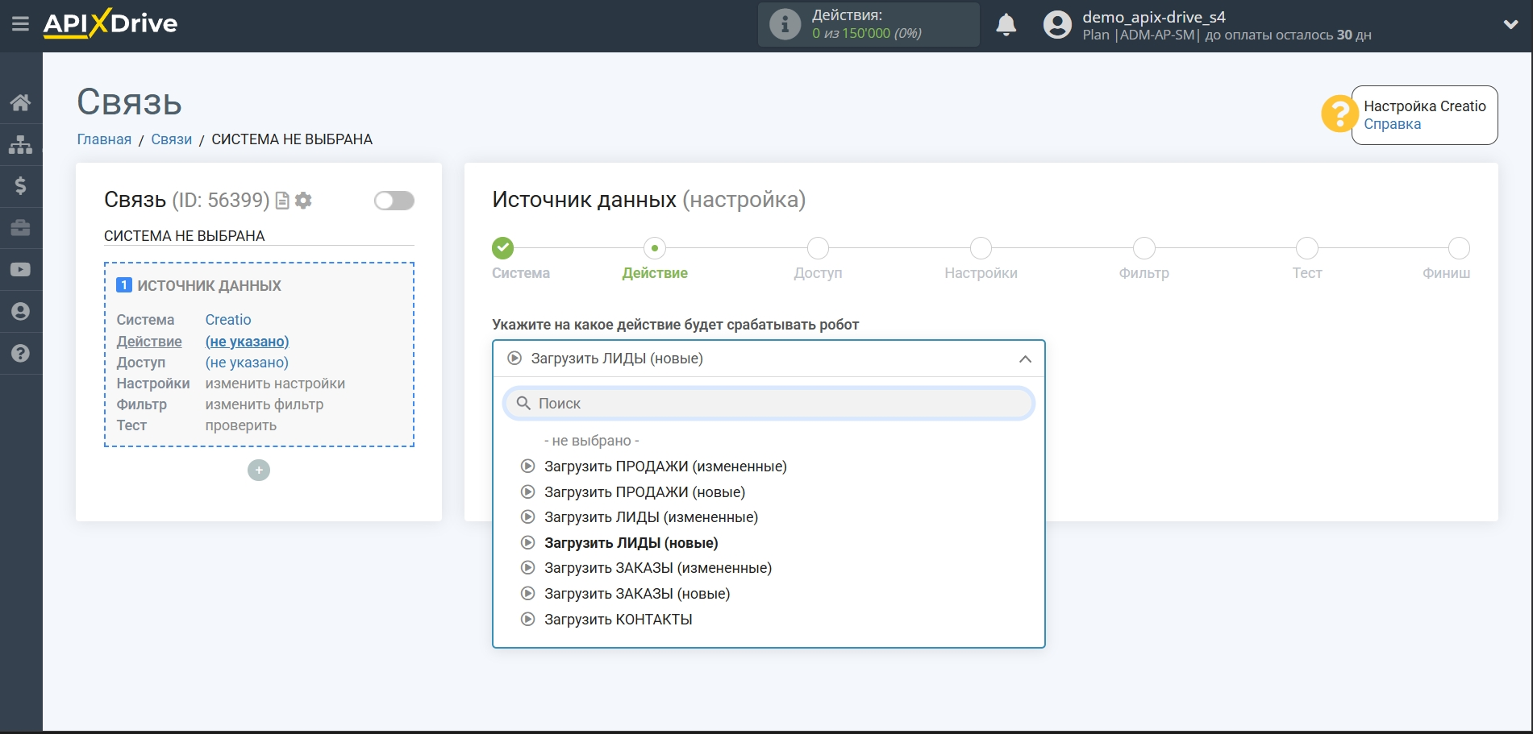Go to Связи breadcrumb link
The height and width of the screenshot is (734, 1533).
pos(171,139)
